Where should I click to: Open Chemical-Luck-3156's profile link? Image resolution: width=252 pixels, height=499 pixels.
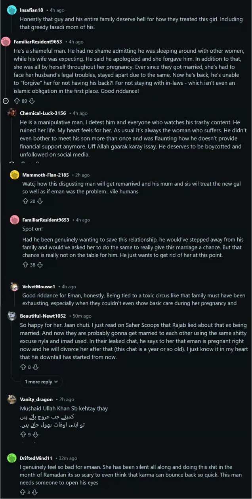(43, 113)
